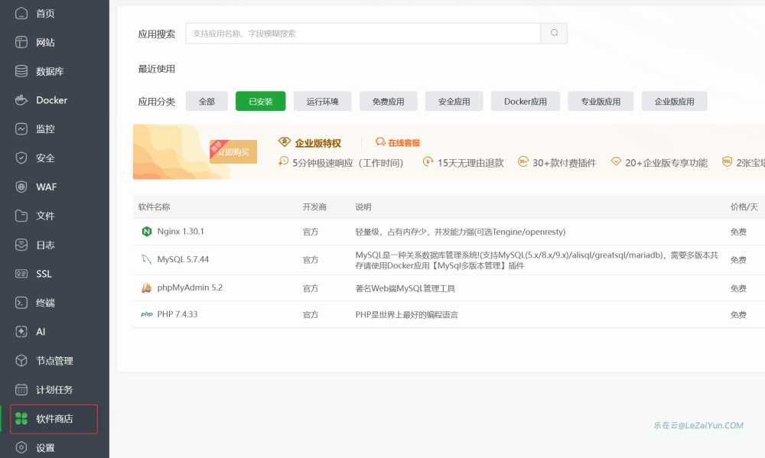Click the PHP是世界上最好的编程语言 description
The image size is (765, 458).
(x=406, y=314)
